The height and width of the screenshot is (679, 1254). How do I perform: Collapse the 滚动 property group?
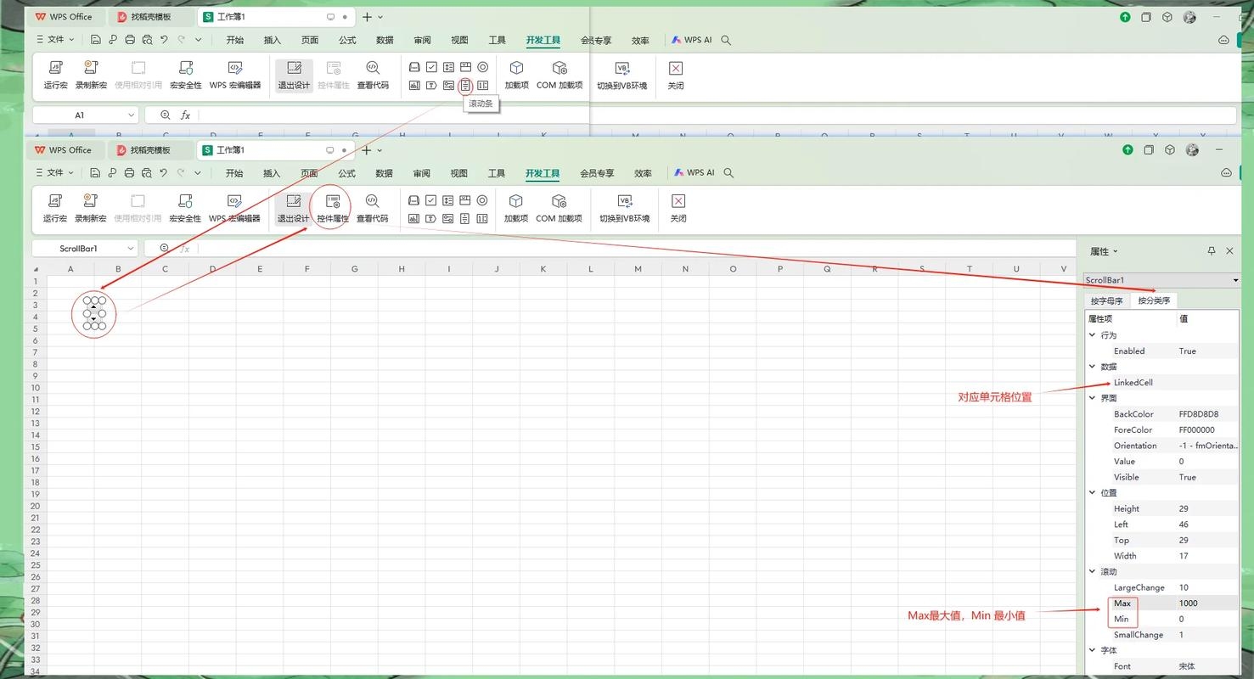pyautogui.click(x=1093, y=572)
